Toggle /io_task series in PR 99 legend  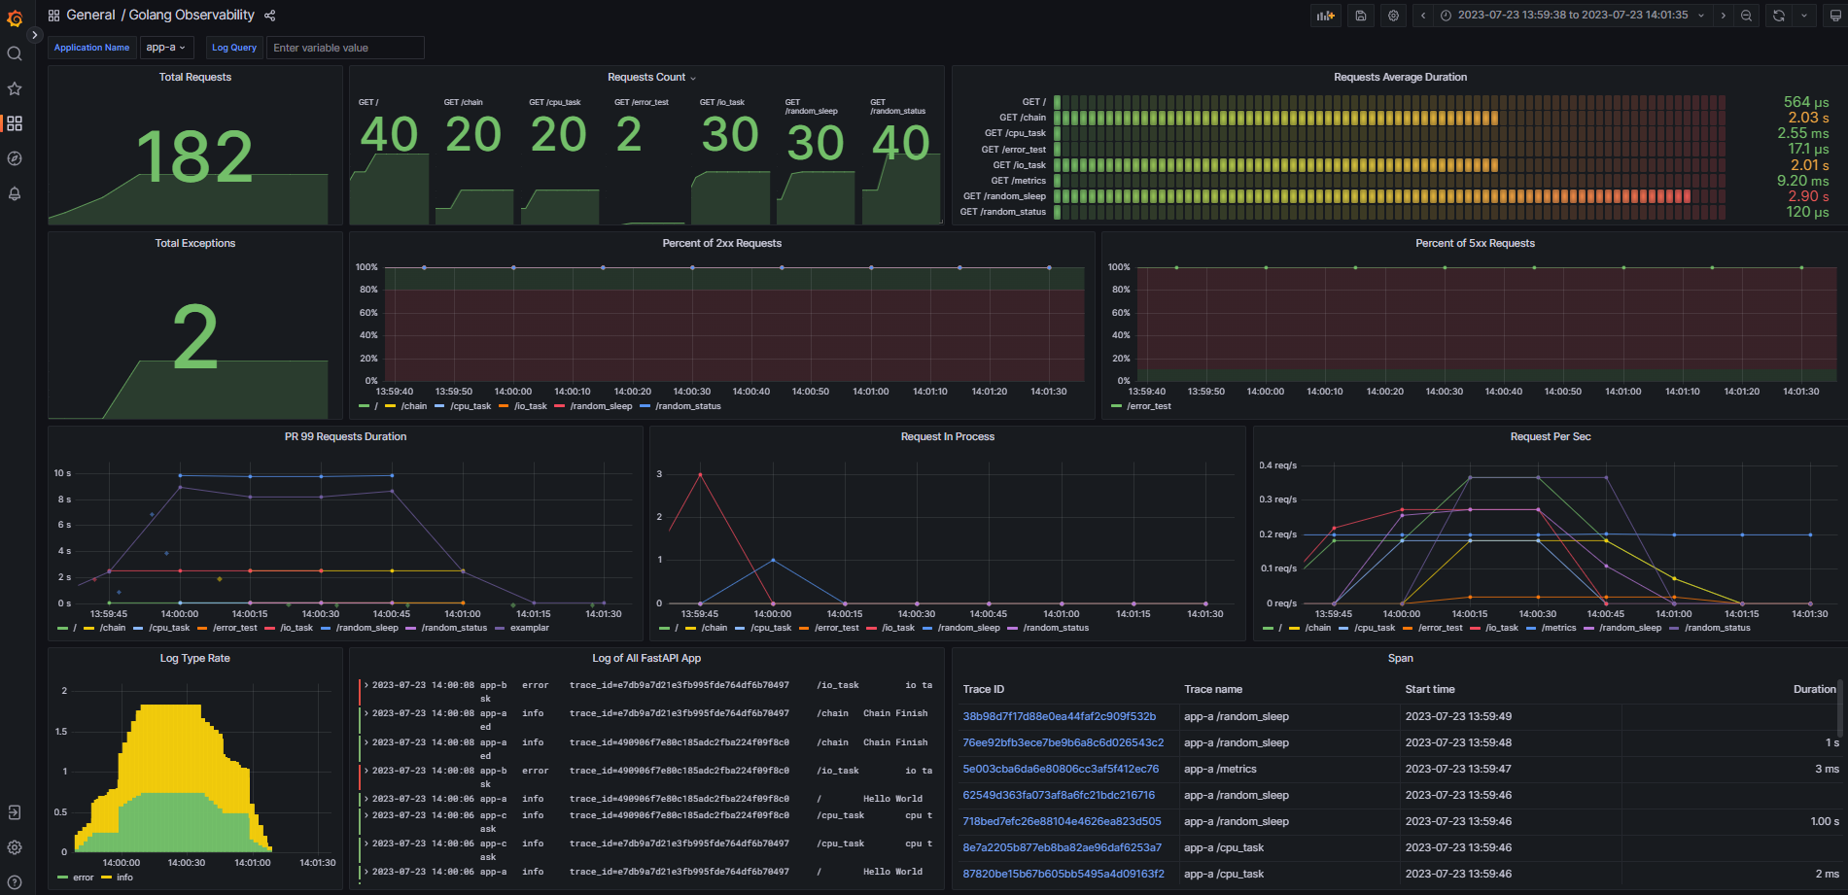pos(296,628)
